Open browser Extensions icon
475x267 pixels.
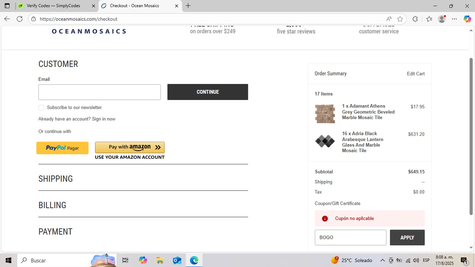415,19
